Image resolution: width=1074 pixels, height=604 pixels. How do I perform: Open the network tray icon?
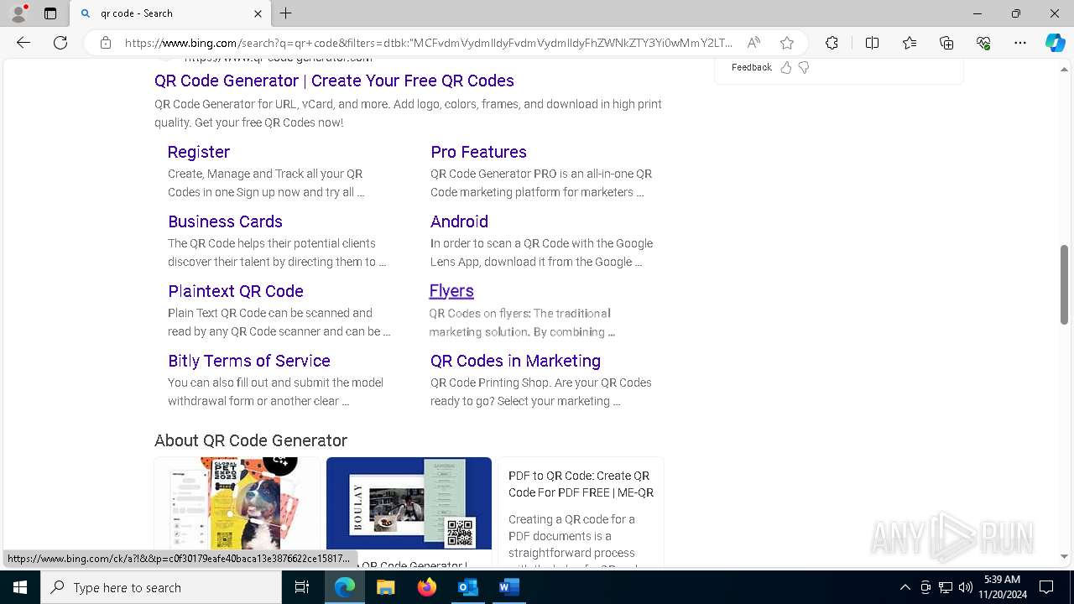tap(946, 587)
